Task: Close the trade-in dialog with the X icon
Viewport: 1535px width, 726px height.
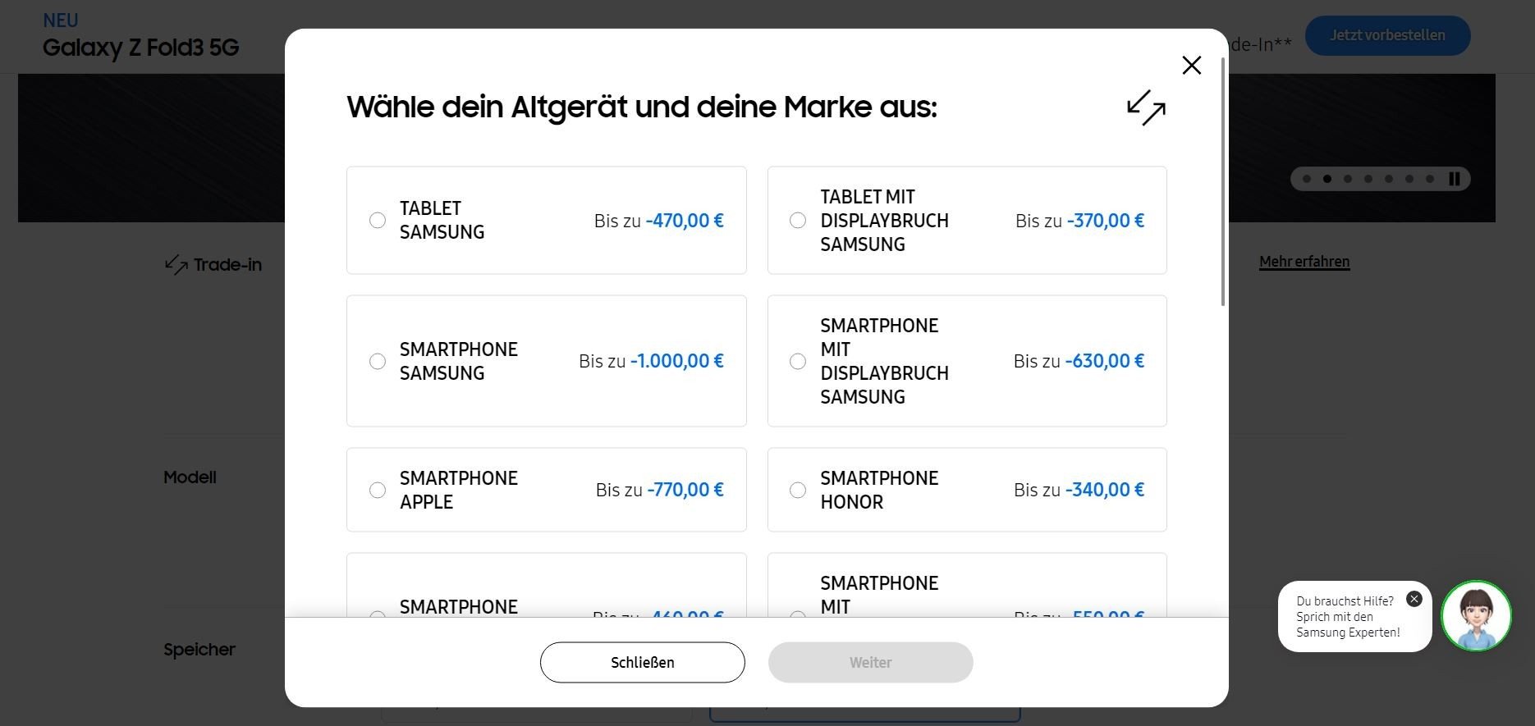Action: pos(1191,65)
